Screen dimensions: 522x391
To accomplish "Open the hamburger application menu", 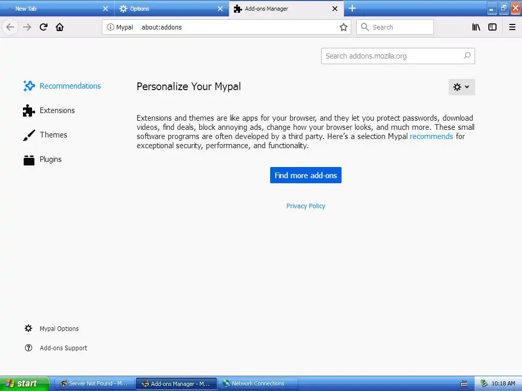I will point(512,27).
